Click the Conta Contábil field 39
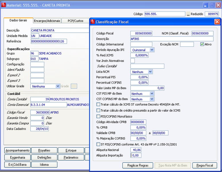 (40, 99)
